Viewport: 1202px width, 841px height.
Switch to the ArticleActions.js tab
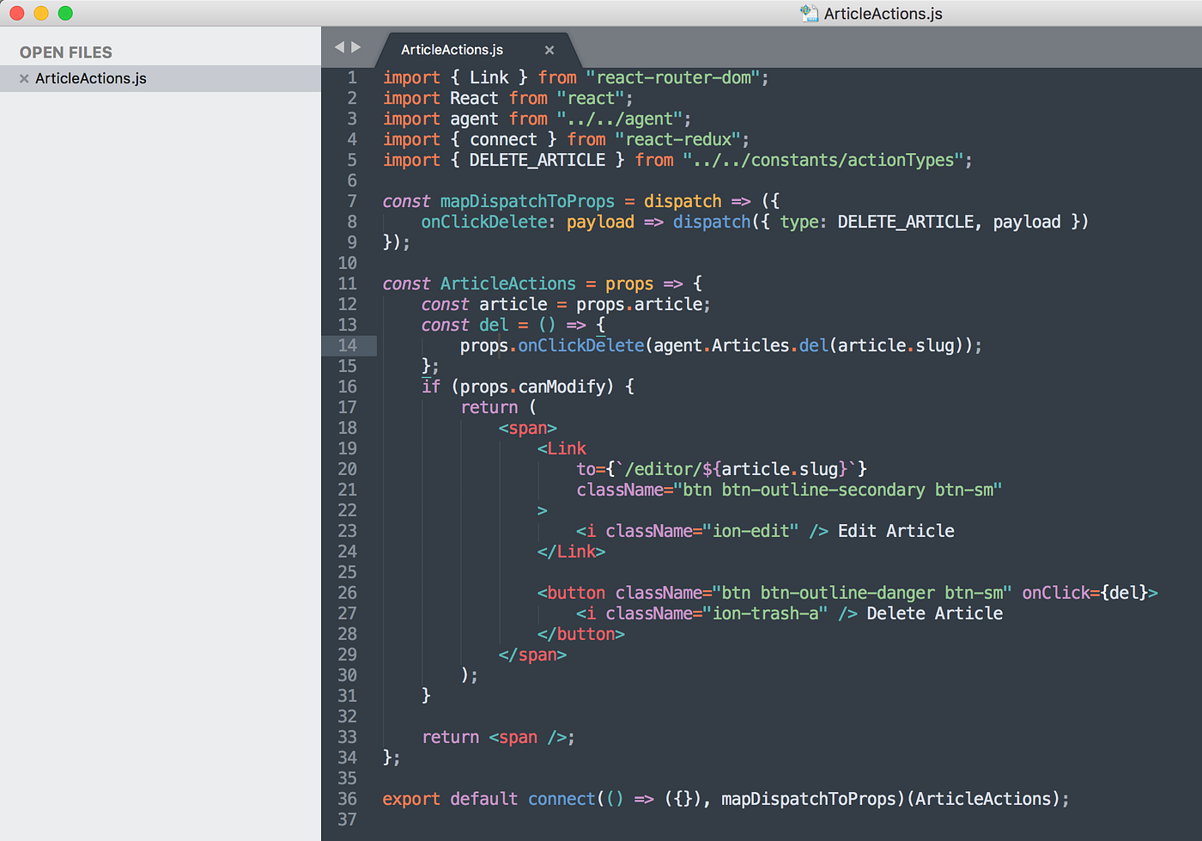tap(451, 50)
